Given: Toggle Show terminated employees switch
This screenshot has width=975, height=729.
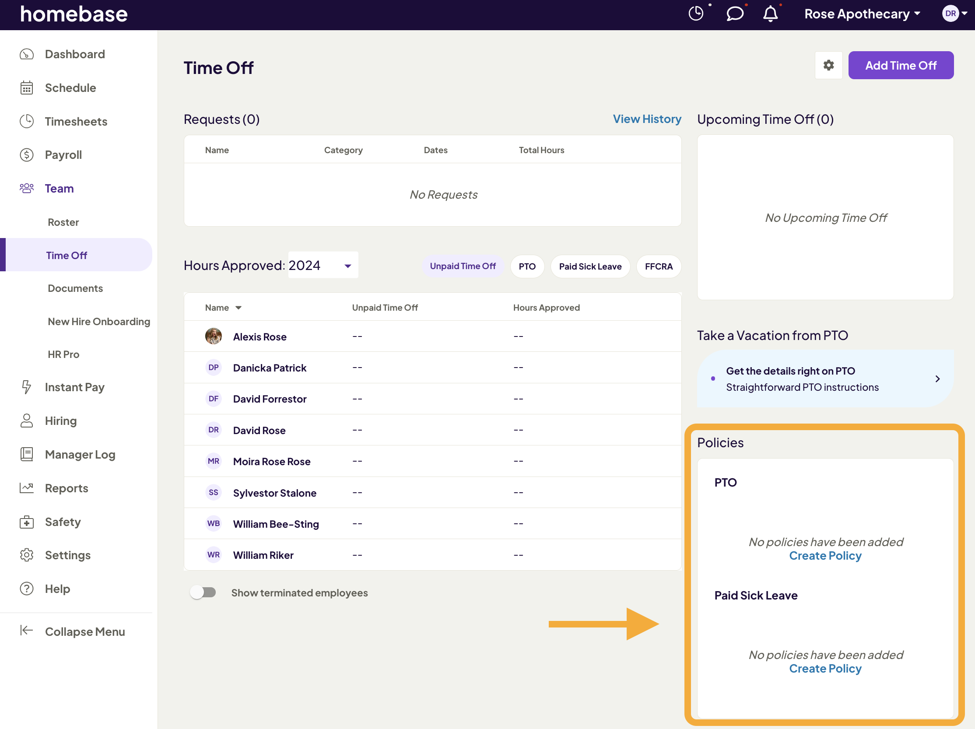Looking at the screenshot, I should click(x=203, y=592).
